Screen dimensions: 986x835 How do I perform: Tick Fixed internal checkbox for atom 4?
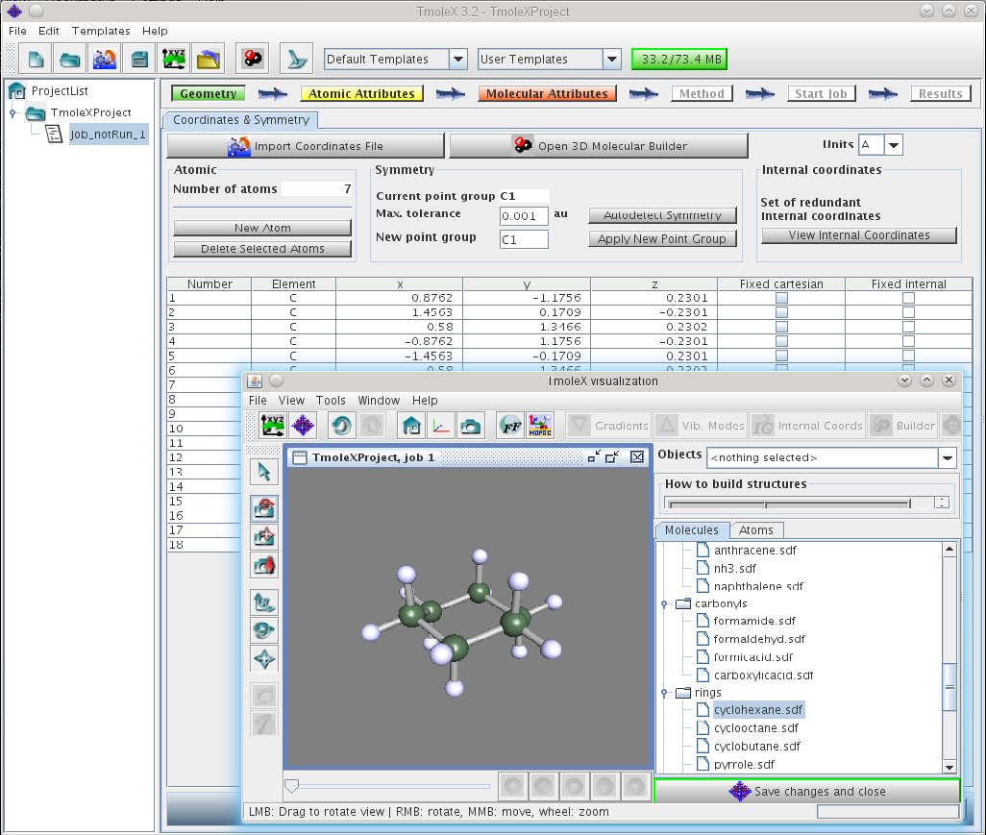(x=909, y=341)
